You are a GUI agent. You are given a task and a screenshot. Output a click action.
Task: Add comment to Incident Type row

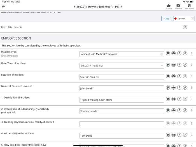168,53
